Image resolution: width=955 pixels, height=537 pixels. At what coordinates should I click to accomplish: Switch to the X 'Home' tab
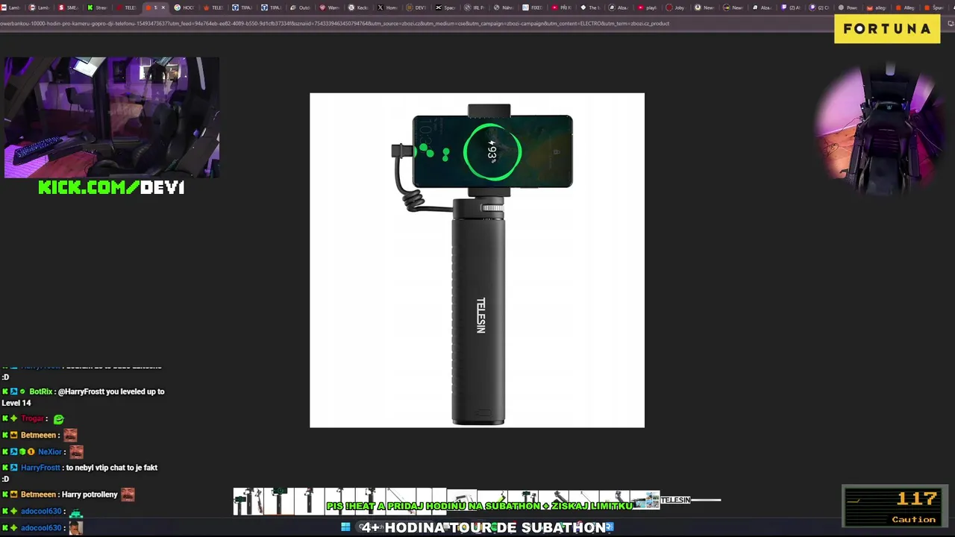click(388, 7)
